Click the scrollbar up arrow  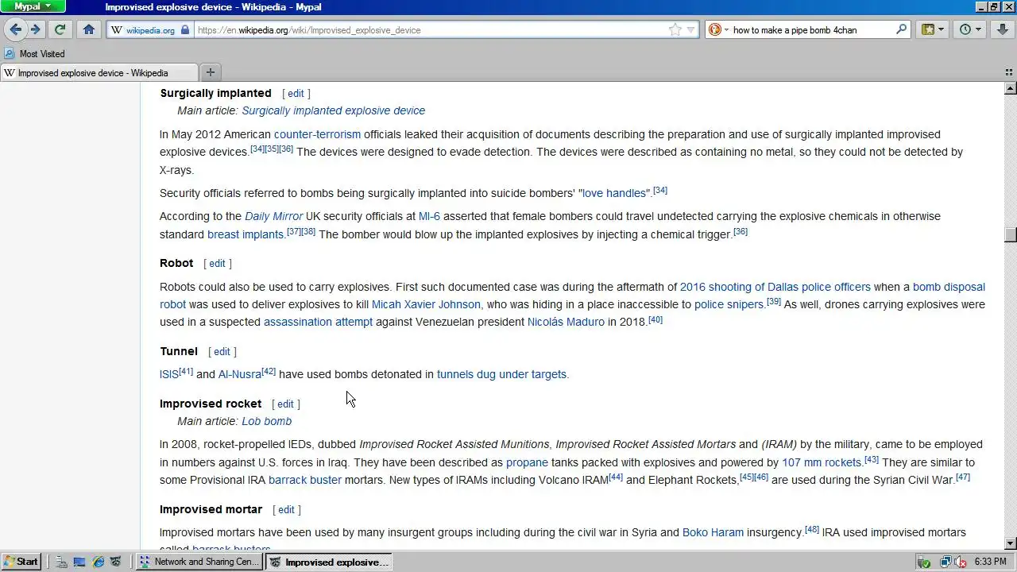pyautogui.click(x=1011, y=87)
